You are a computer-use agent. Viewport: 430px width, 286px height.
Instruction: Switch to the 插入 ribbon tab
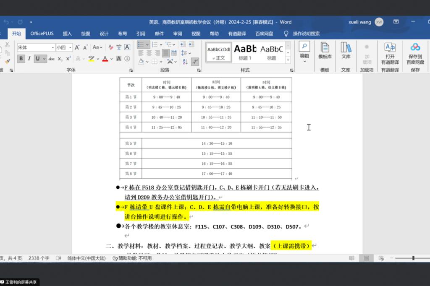67,34
